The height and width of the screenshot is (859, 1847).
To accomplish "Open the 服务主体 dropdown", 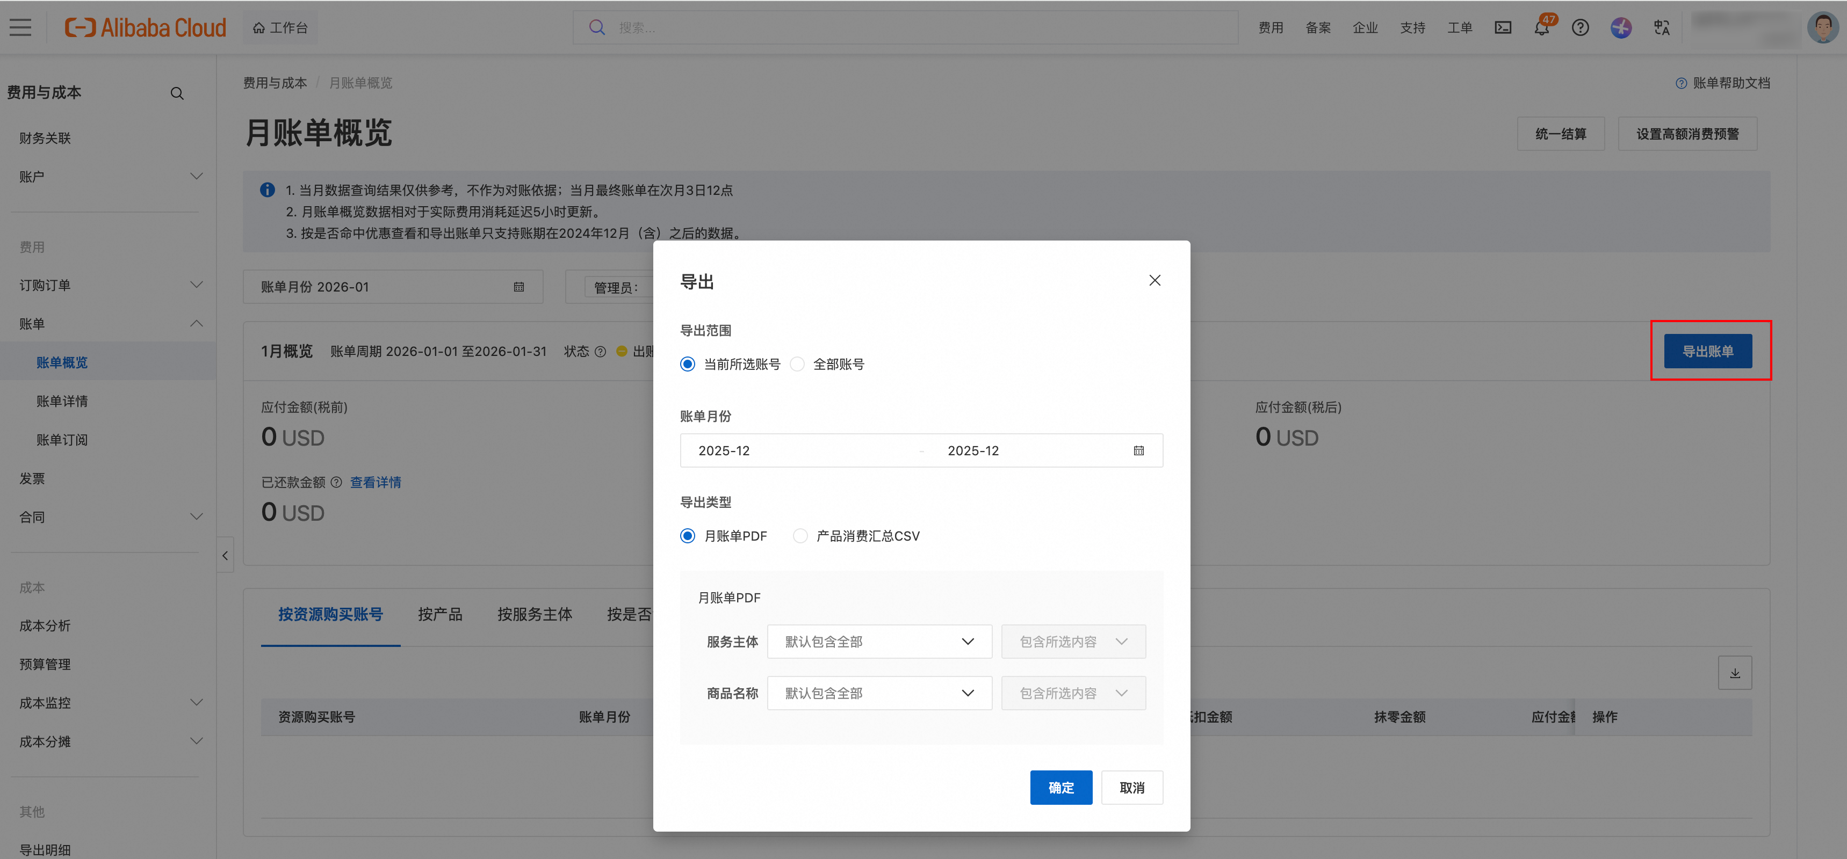I will 879,641.
